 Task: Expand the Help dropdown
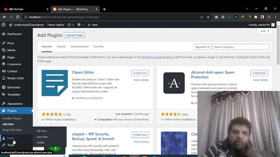(x=264, y=31)
